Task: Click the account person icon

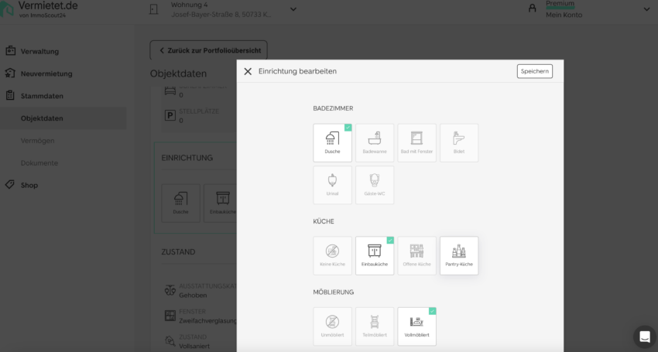Action: point(532,8)
